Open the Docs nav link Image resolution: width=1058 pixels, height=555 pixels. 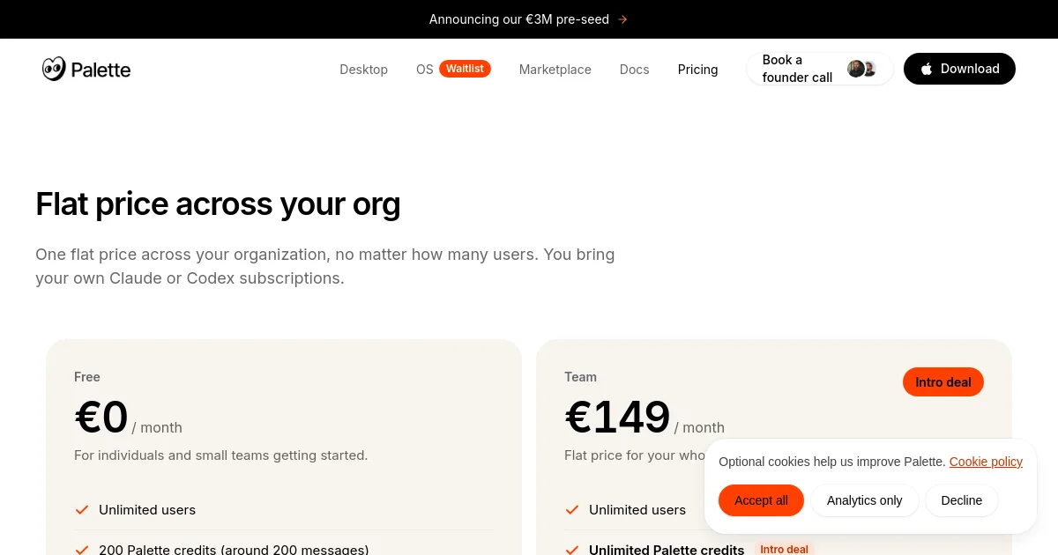click(635, 70)
